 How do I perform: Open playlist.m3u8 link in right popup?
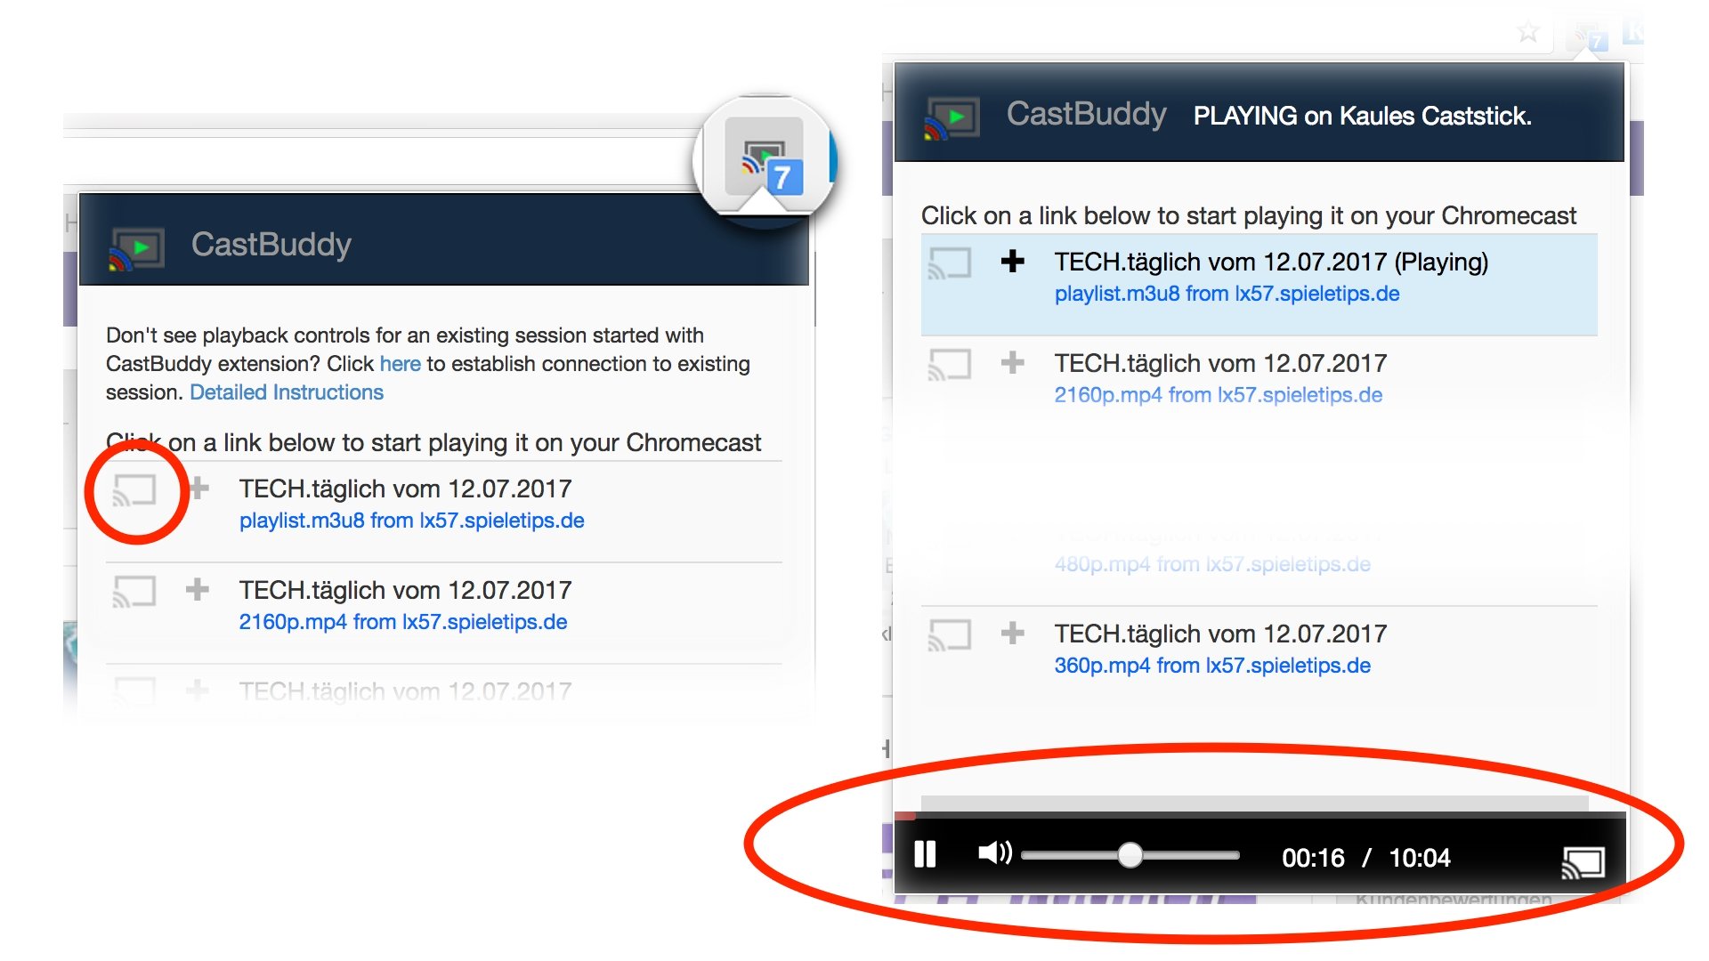[x=1227, y=294]
